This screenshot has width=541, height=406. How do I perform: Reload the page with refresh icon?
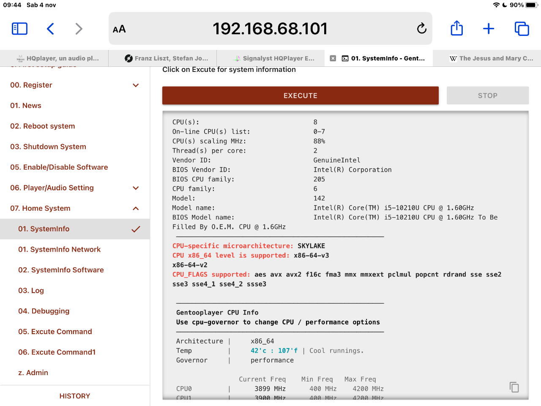click(x=421, y=29)
